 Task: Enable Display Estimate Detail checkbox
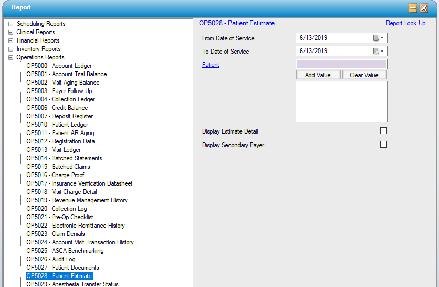pyautogui.click(x=383, y=131)
